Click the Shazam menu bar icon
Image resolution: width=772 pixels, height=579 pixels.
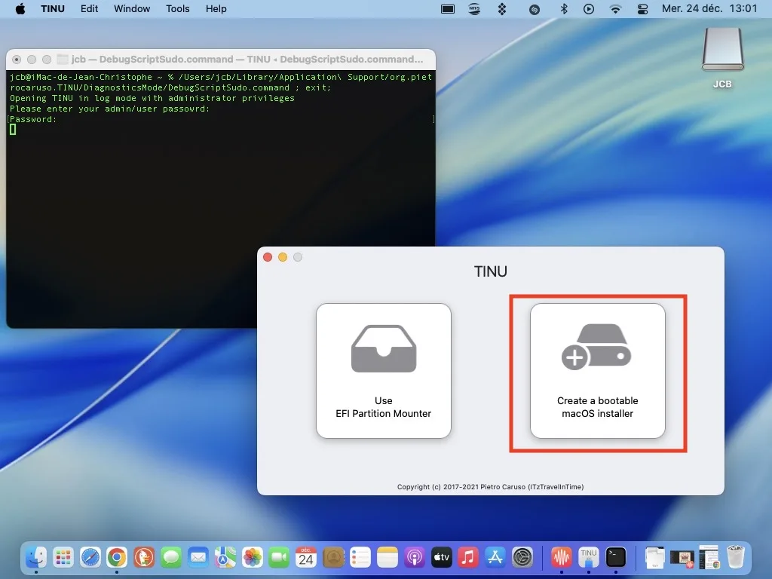click(535, 9)
